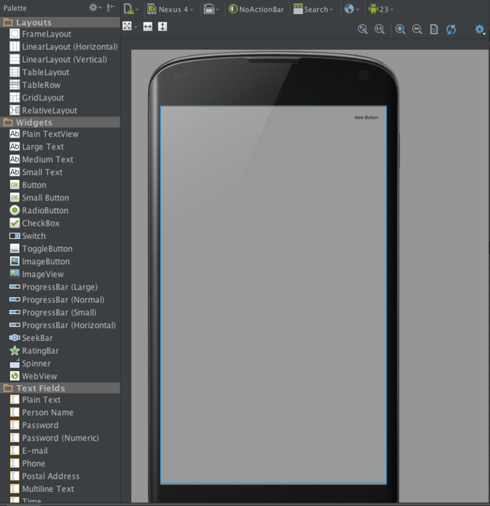Click the zoom out magnifier icon

tap(417, 30)
